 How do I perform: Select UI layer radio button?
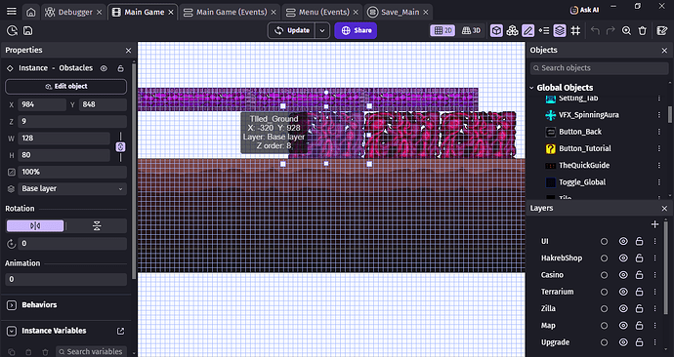604,242
